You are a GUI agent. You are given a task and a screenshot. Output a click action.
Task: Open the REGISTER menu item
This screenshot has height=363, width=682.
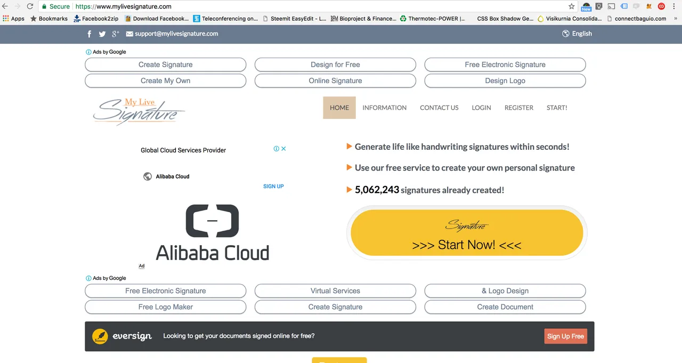(519, 108)
